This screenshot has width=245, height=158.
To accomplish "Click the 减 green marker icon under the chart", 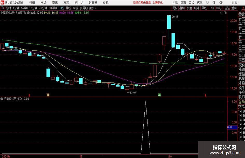I will pos(159,95).
